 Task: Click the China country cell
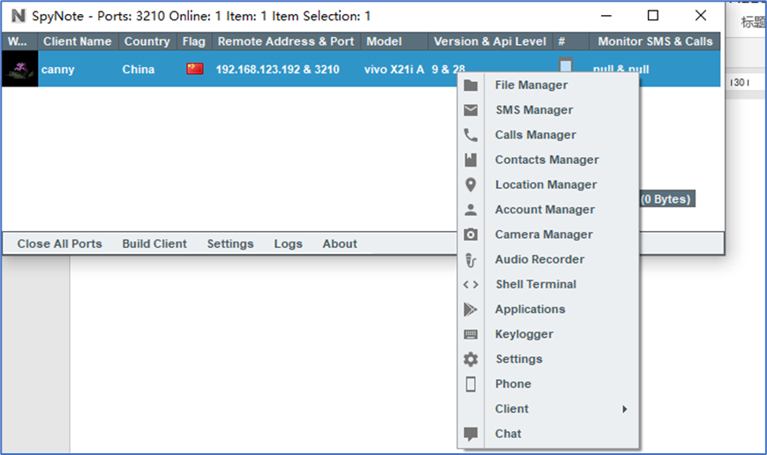139,70
